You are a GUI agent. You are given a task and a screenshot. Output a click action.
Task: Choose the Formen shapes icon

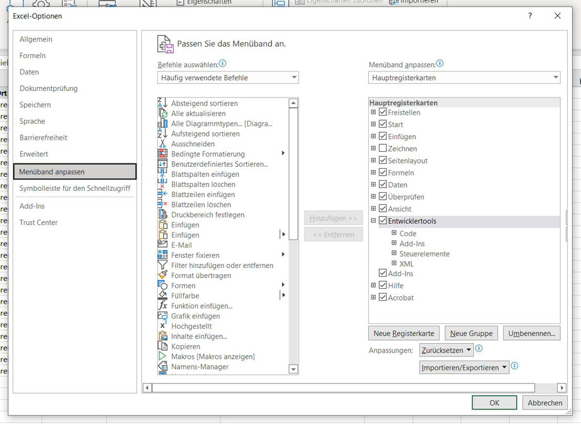[162, 286]
